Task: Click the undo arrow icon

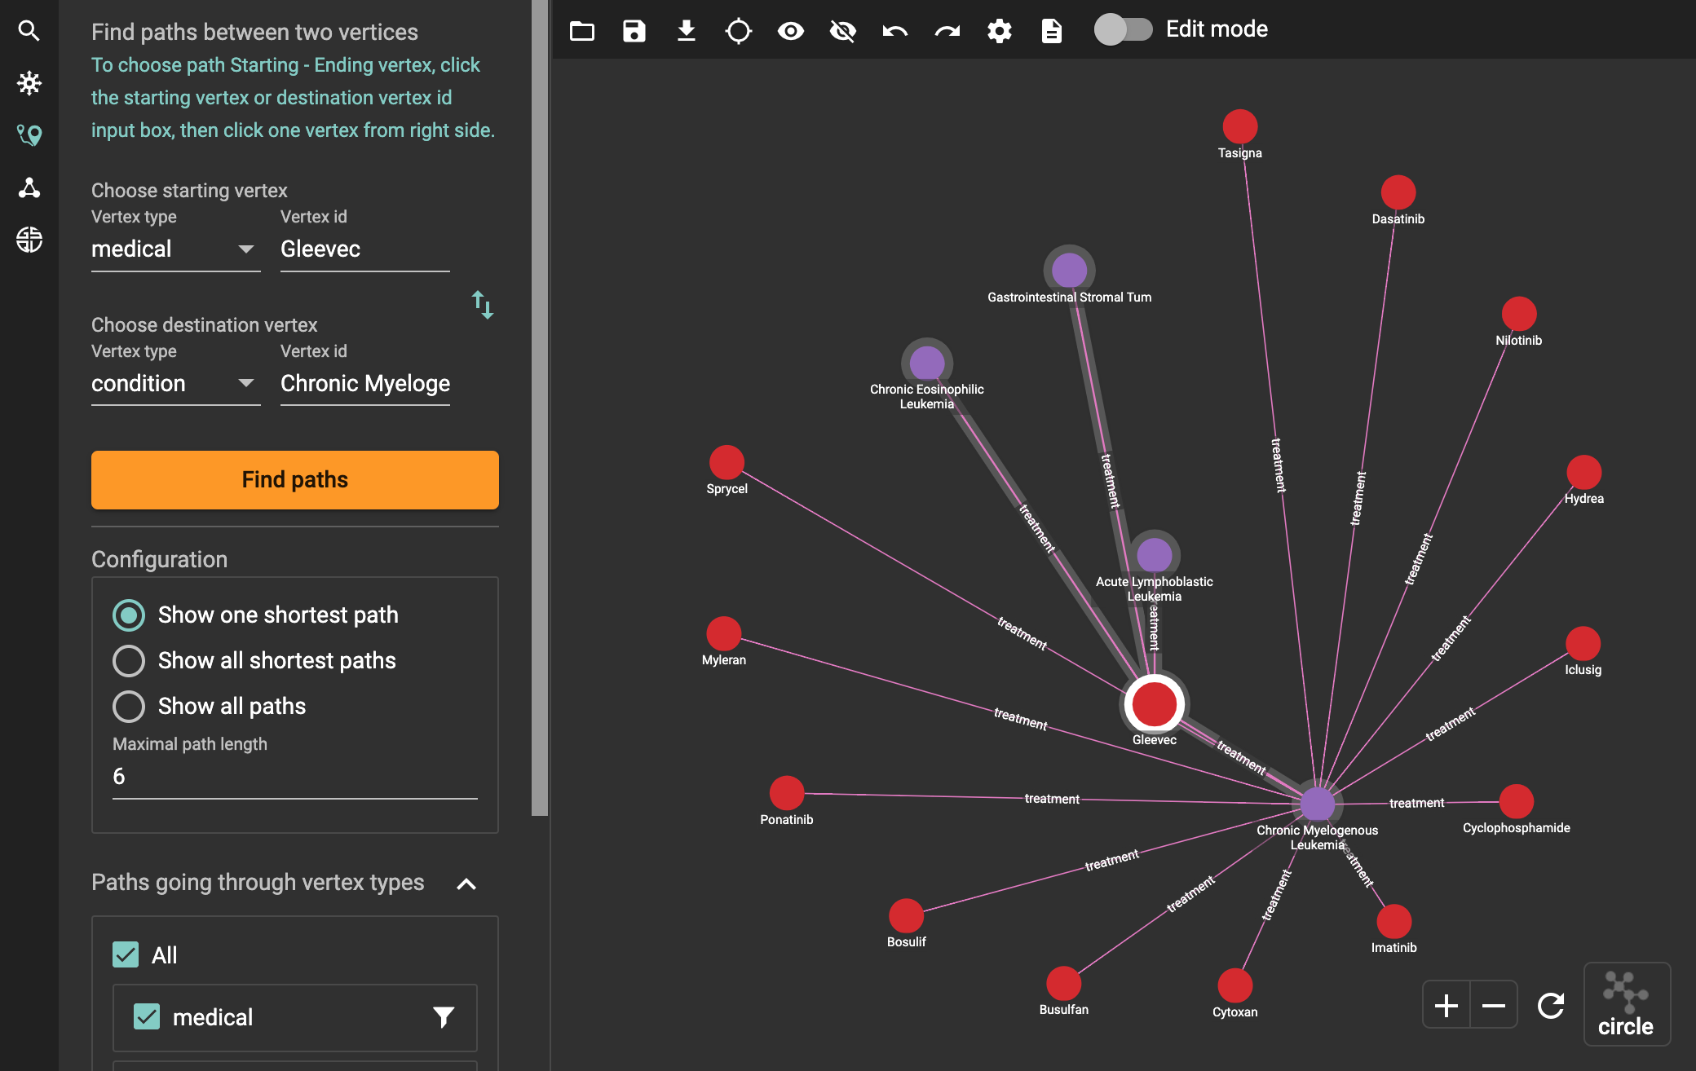Action: click(x=894, y=31)
